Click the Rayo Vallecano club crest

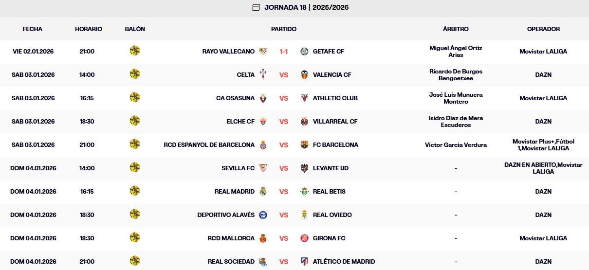coord(263,51)
